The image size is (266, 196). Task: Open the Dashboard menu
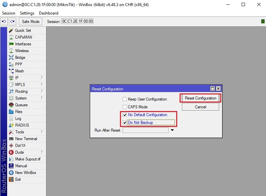click(x=48, y=13)
